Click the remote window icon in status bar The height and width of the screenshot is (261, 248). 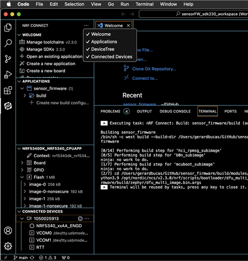pyautogui.click(x=6, y=257)
